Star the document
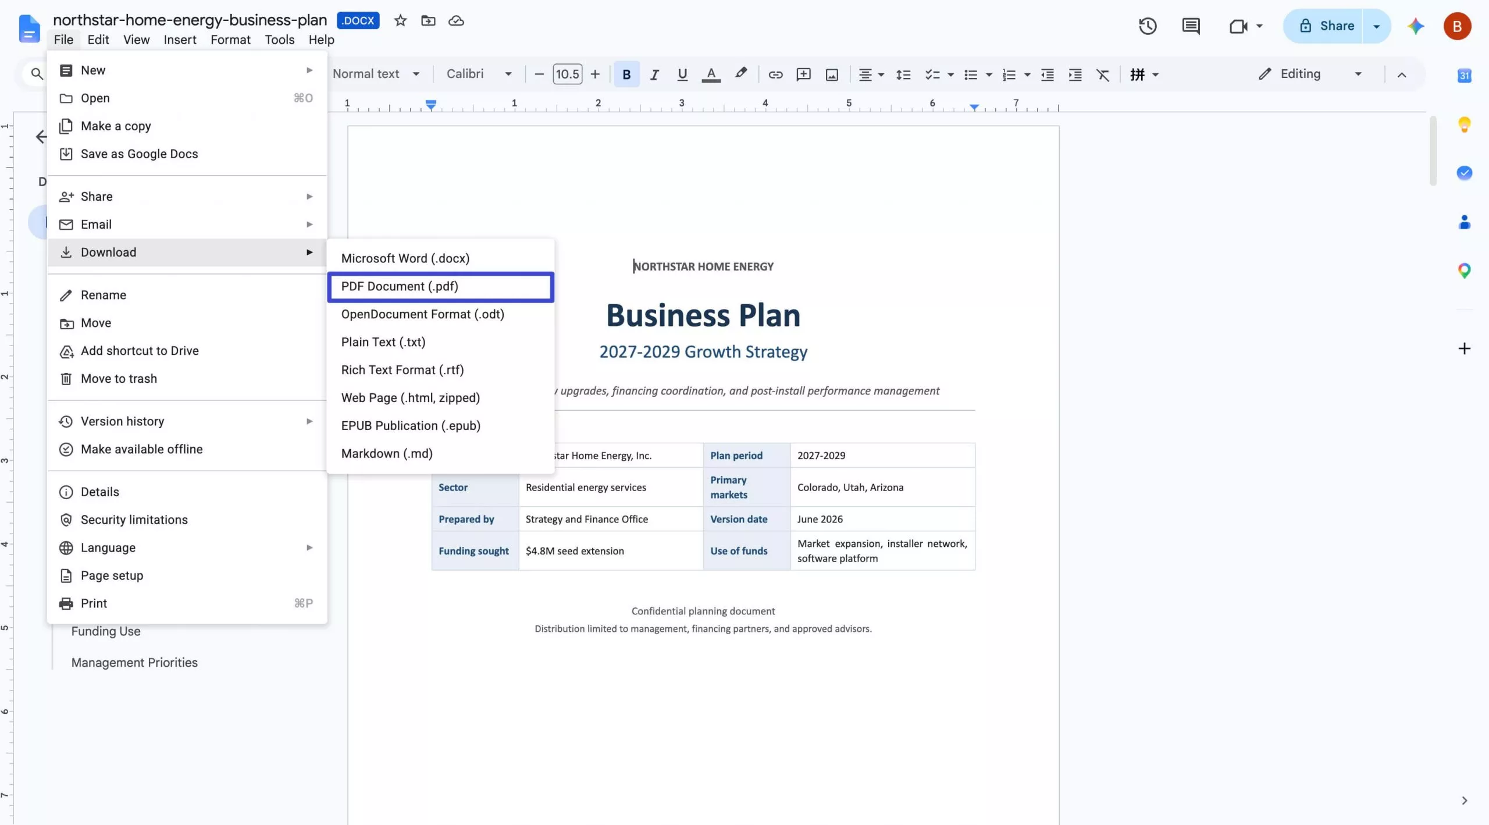The height and width of the screenshot is (825, 1489). [x=400, y=21]
